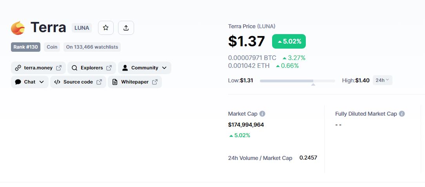Click the Low:$1.31 label
The height and width of the screenshot is (187, 425).
[241, 80]
